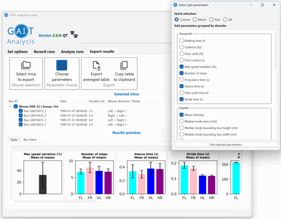Screen dimensions: 281x219
Task: Click the Export averaged table icon
Action: [x=96, y=65]
